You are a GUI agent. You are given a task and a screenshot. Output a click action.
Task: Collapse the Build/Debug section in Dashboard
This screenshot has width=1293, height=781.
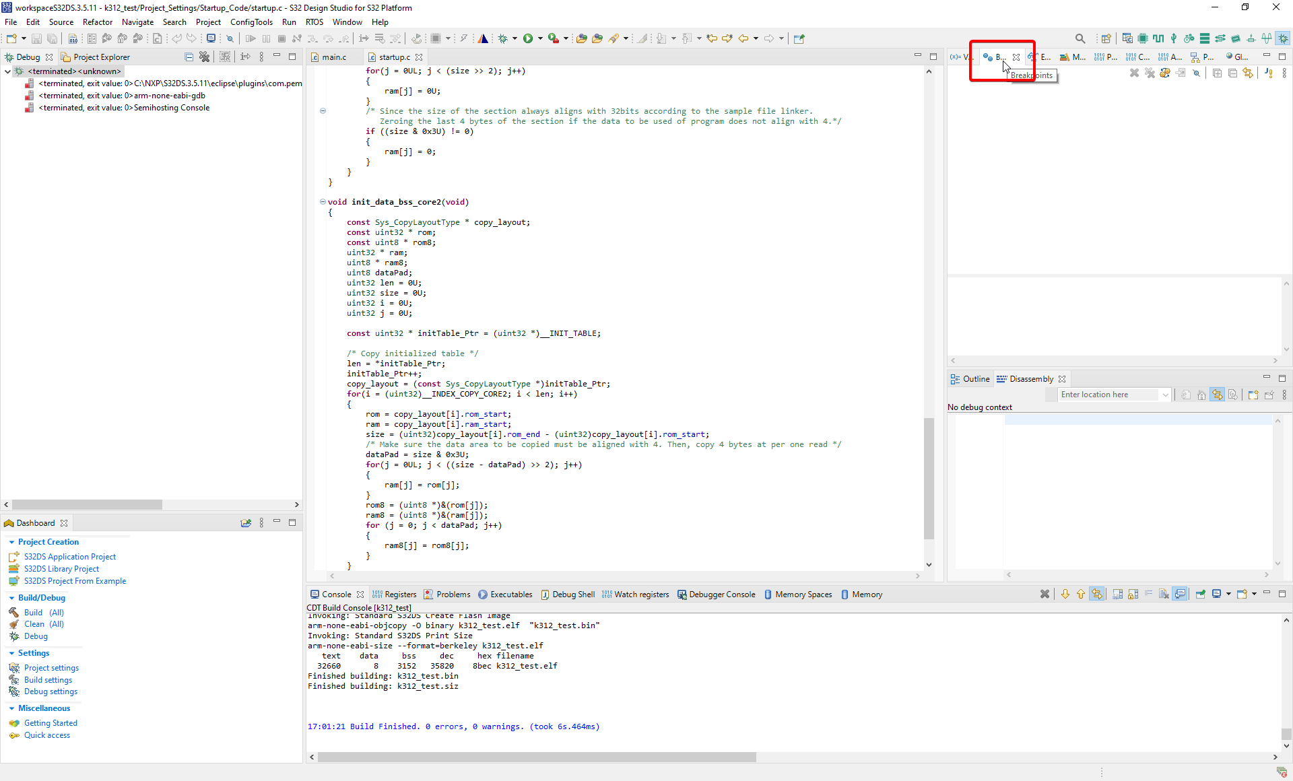click(11, 598)
